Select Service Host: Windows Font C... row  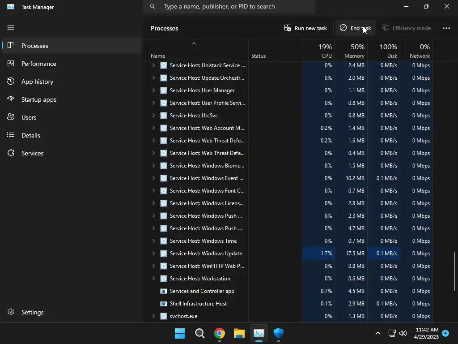click(288, 191)
